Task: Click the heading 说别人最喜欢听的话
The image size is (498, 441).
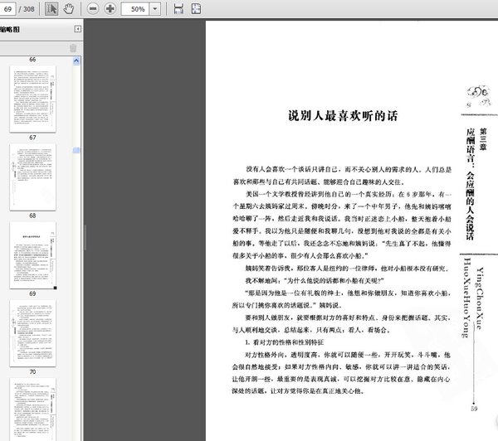Action: pos(343,116)
